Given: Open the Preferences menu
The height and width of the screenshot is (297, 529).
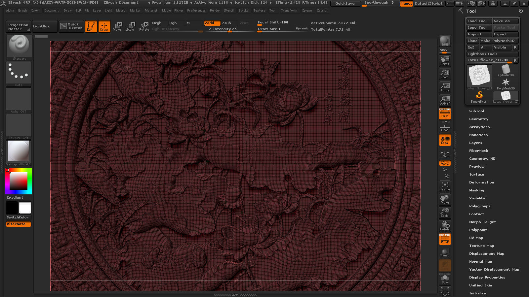Looking at the screenshot, I should (x=196, y=11).
